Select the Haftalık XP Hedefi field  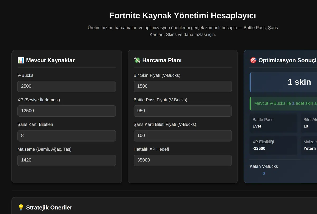pyautogui.click(x=183, y=160)
